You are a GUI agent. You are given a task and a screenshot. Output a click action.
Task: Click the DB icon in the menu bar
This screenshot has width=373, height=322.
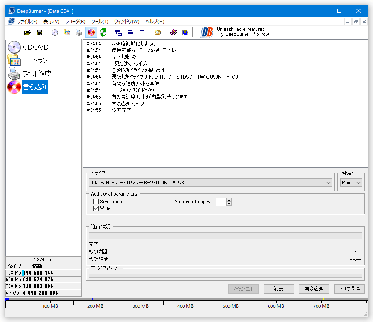[x=11, y=21]
